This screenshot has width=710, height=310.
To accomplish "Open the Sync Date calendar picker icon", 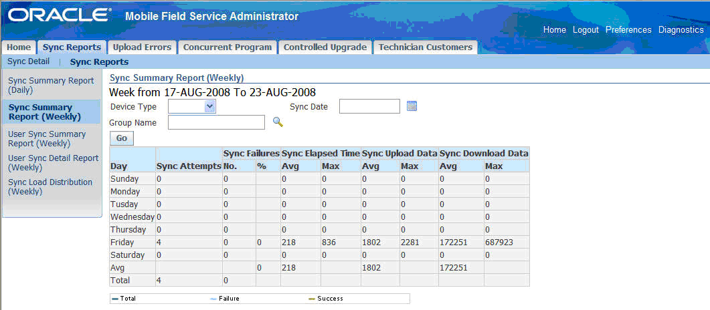I will (x=412, y=106).
